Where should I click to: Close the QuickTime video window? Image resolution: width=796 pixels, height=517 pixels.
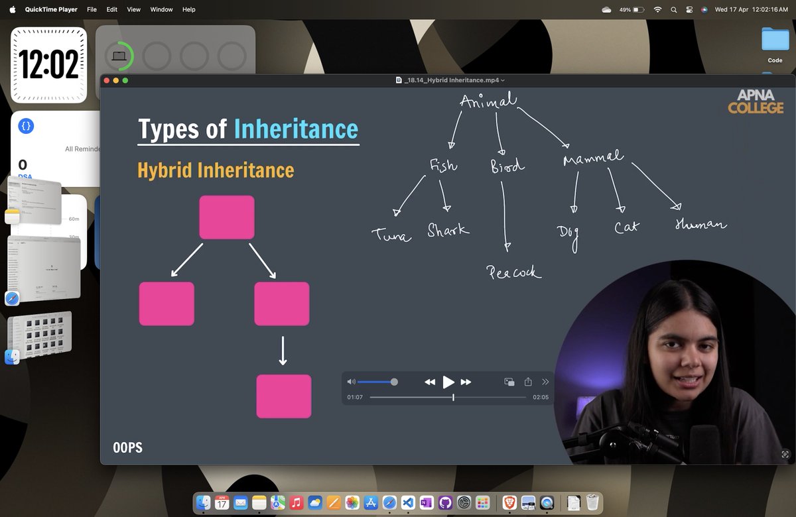coord(106,80)
